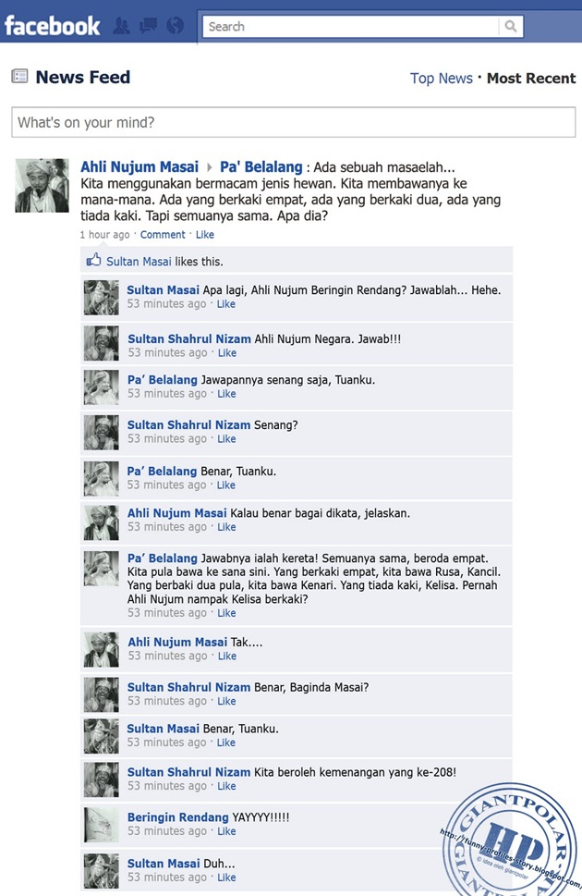The height and width of the screenshot is (896, 582).
Task: Like the comment about ke-208 kemenangan
Action: (x=226, y=786)
